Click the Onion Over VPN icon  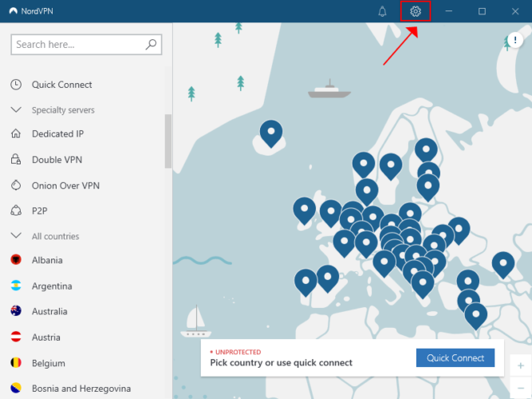click(x=16, y=185)
